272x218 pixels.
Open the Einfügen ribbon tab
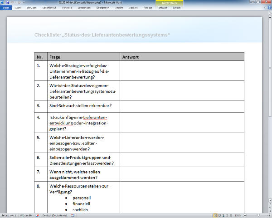point(32,8)
